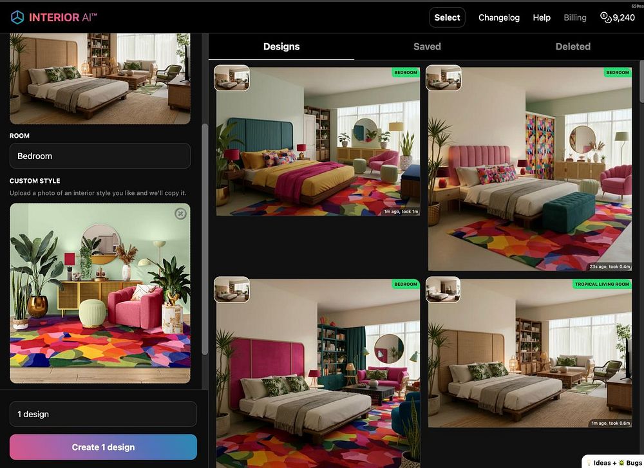
Task: Click the Create 1 design button
Action: coord(103,447)
